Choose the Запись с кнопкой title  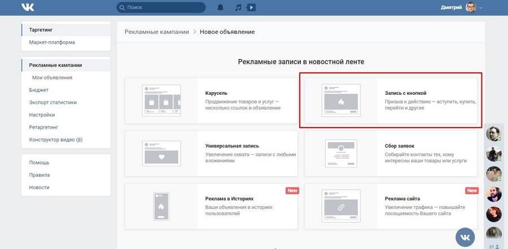coord(406,93)
